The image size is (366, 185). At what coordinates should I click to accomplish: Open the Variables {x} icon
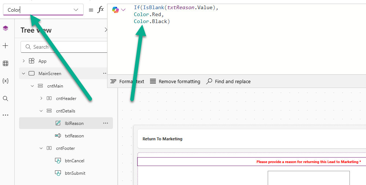(6, 81)
